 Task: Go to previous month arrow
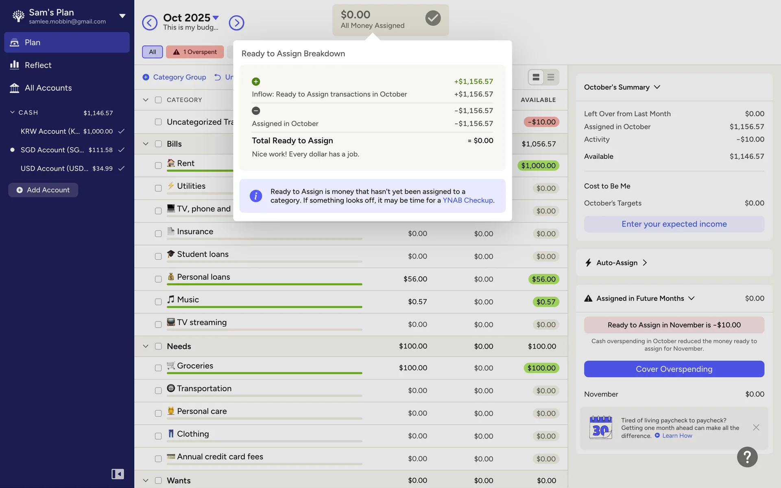pos(150,23)
